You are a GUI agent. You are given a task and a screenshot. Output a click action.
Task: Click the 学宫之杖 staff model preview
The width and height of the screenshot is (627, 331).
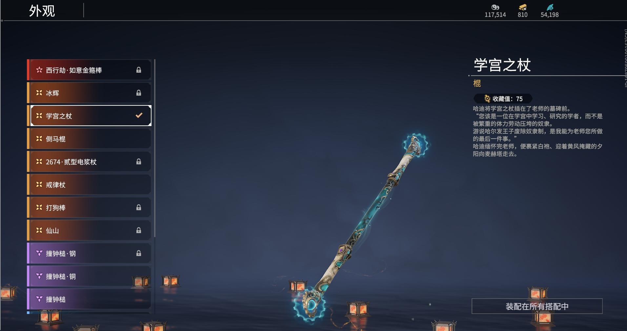361,228
